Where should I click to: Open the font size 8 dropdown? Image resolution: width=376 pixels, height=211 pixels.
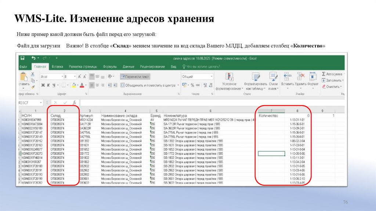coord(75,76)
